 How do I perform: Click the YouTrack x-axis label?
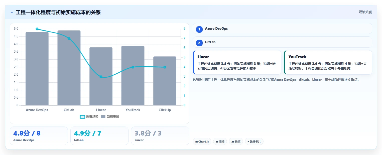[133, 110]
